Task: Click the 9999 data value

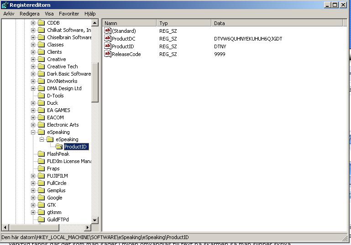Action: [x=220, y=54]
